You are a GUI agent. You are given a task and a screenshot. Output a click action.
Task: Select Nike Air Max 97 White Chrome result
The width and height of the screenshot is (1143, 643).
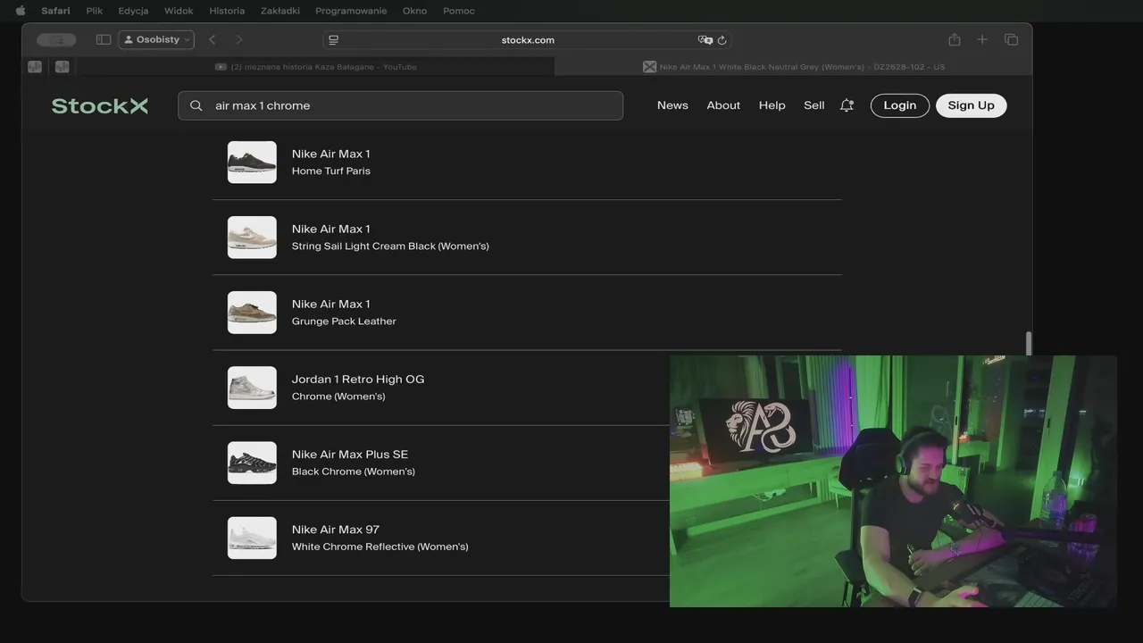441,538
